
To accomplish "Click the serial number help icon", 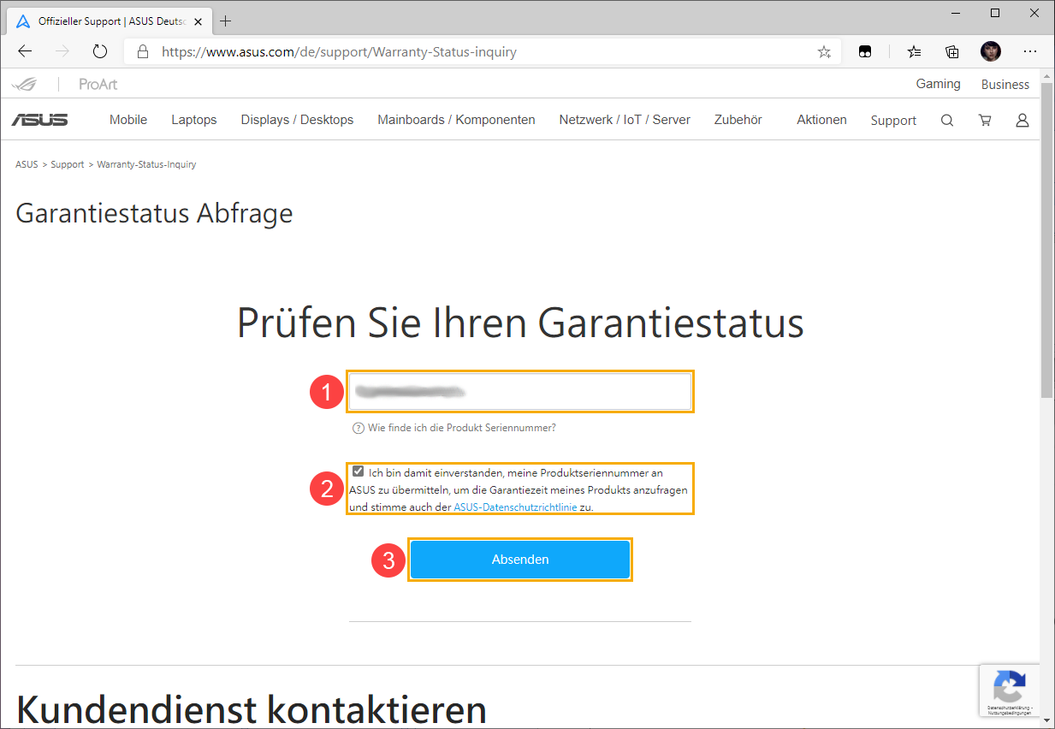I will [359, 428].
